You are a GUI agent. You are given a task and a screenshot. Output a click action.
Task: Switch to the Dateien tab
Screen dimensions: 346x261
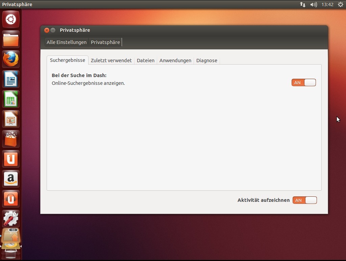point(146,61)
